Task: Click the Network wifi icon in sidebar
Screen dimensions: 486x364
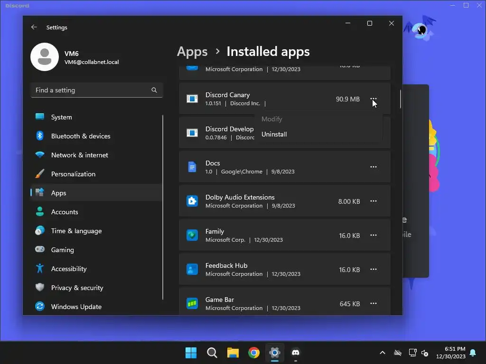Action: (x=40, y=155)
